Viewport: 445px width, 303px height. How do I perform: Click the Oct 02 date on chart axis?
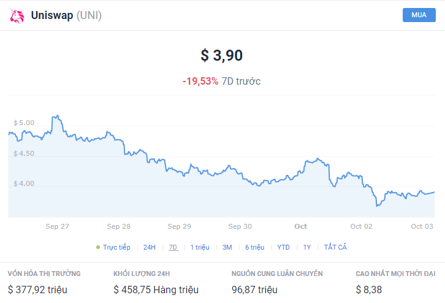coord(362,226)
